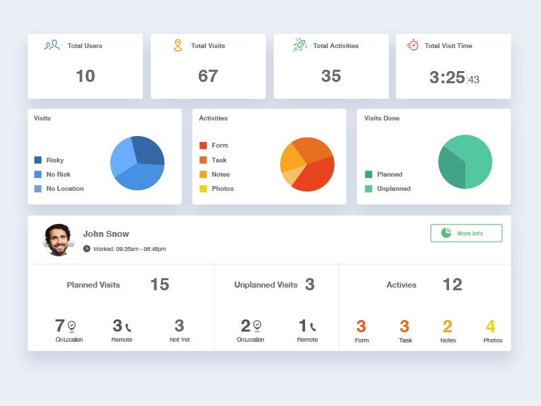Select the Photos legend yellow swatch
This screenshot has height=406, width=541.
click(204, 189)
